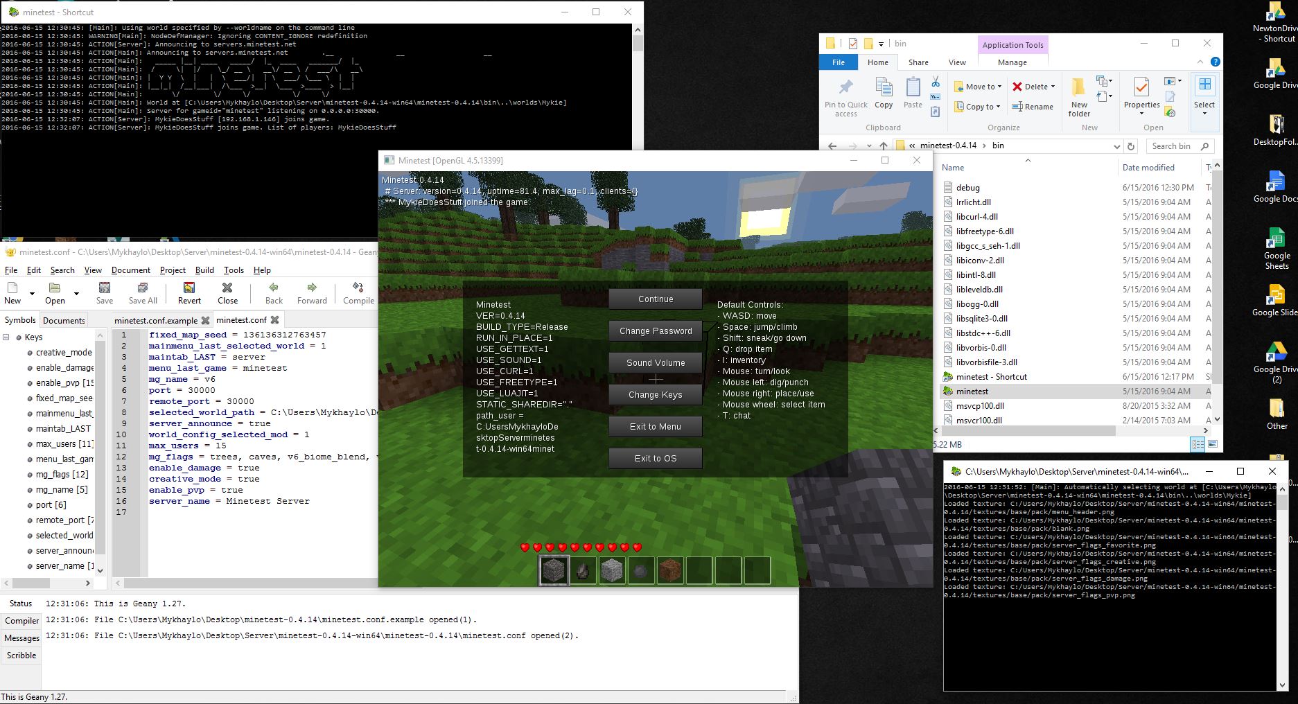Click the Exit to Menu button

point(655,427)
